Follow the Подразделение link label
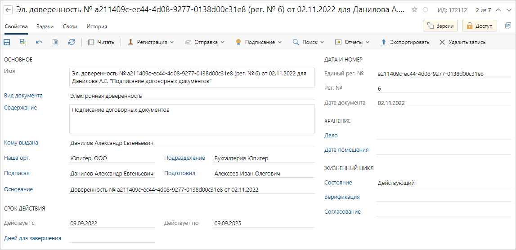516x250 pixels. (x=184, y=158)
